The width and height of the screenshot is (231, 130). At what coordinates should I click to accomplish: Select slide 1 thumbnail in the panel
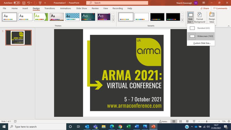18,38
